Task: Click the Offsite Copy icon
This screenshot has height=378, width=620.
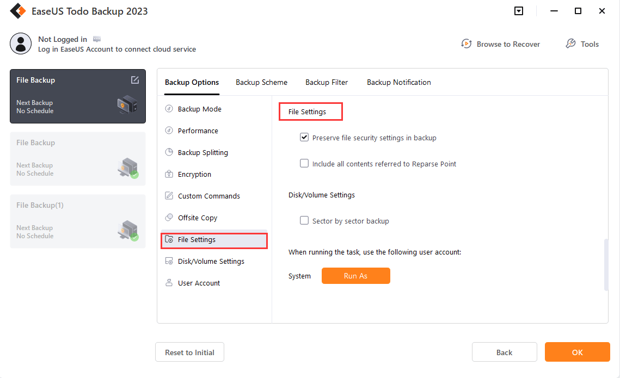Action: (169, 218)
